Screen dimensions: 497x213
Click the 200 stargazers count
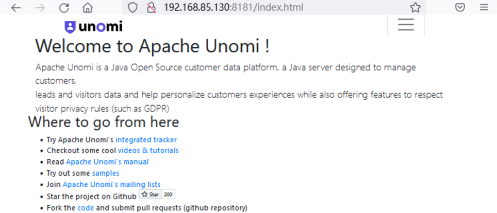click(x=168, y=194)
